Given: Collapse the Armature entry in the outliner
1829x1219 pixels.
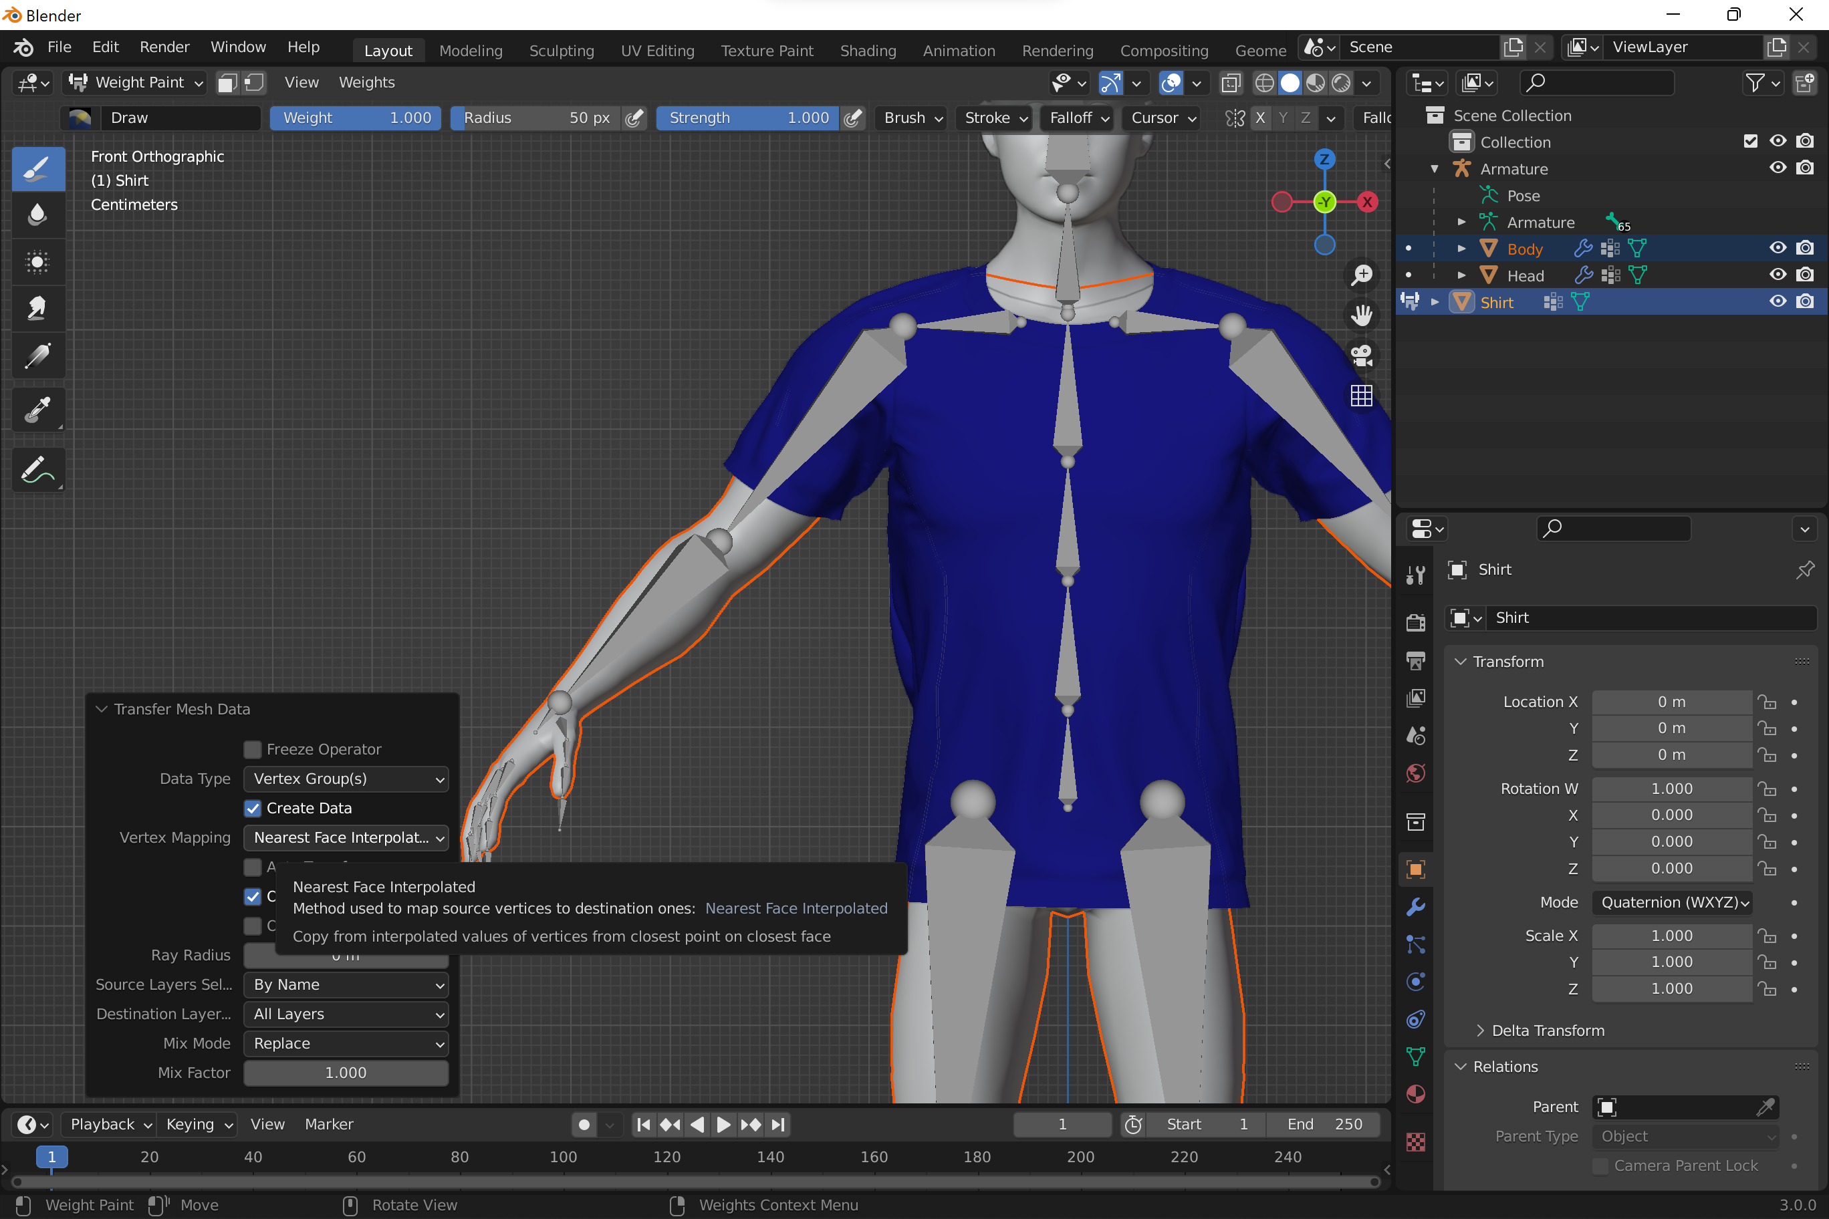Looking at the screenshot, I should tap(1435, 168).
